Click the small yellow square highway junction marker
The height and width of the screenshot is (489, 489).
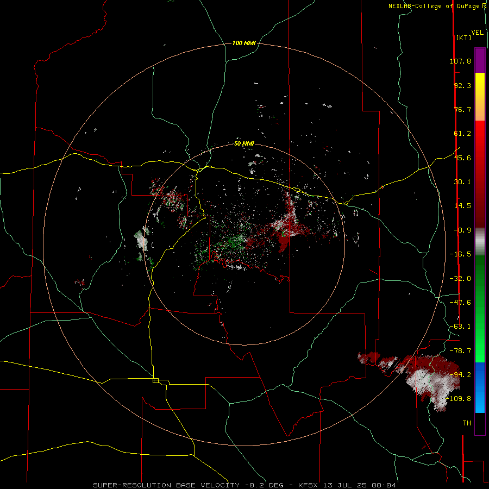click(x=155, y=380)
